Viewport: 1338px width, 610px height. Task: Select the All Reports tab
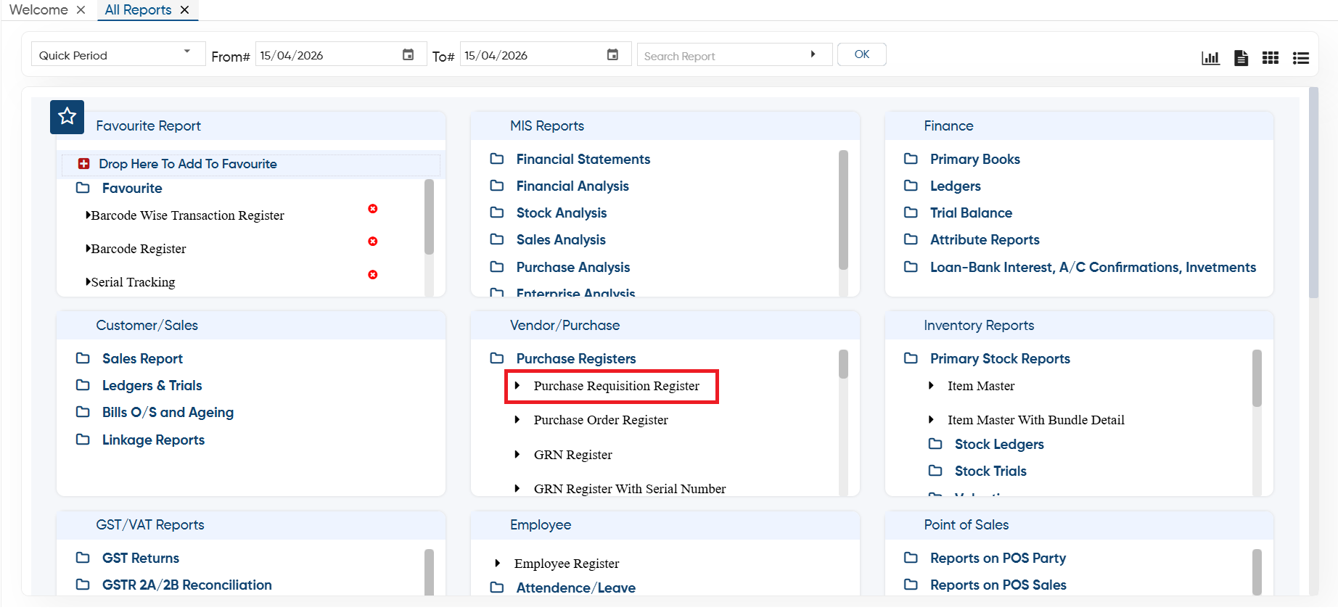point(138,9)
